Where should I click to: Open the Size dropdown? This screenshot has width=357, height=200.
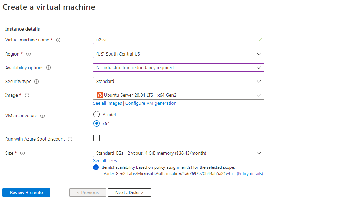(x=178, y=153)
